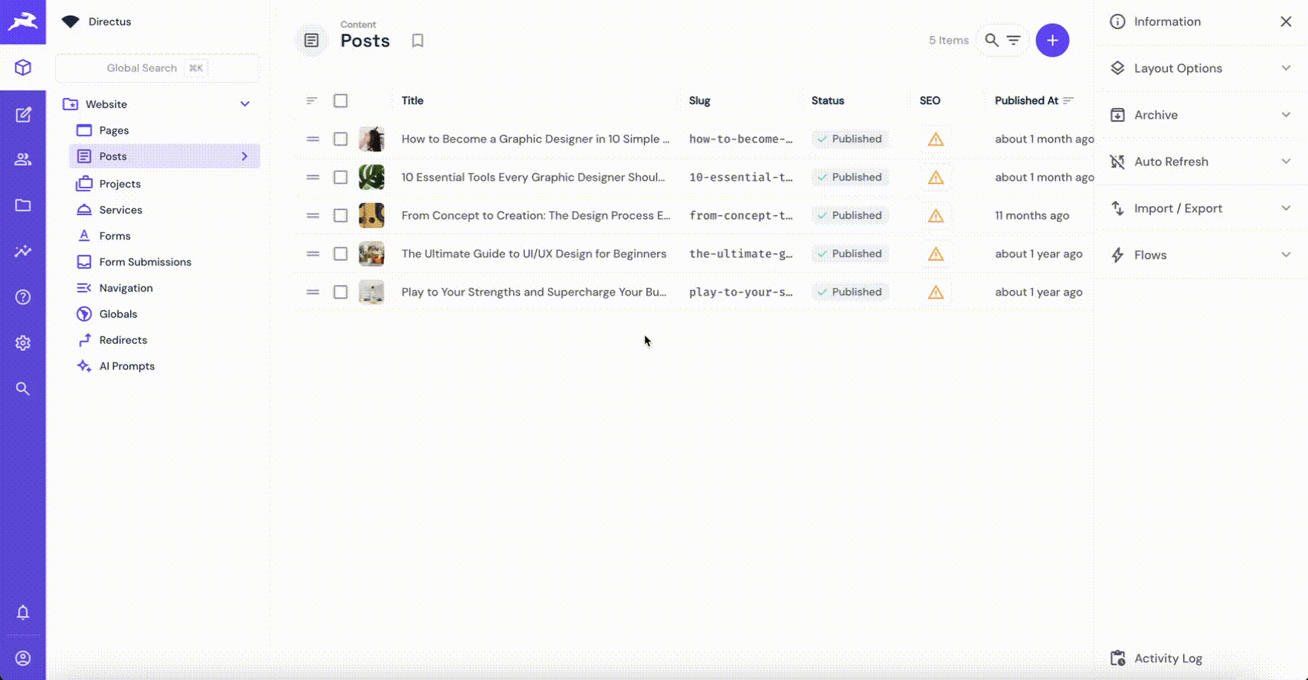Click the SEO warning icon on first post
This screenshot has width=1308, height=680.
point(935,139)
